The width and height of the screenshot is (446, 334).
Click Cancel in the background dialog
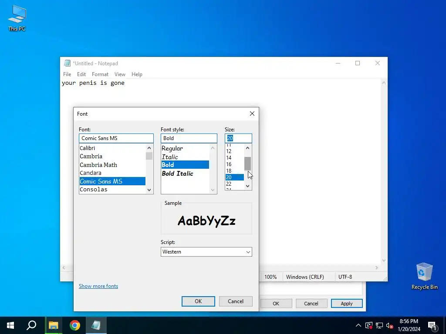[311, 303]
